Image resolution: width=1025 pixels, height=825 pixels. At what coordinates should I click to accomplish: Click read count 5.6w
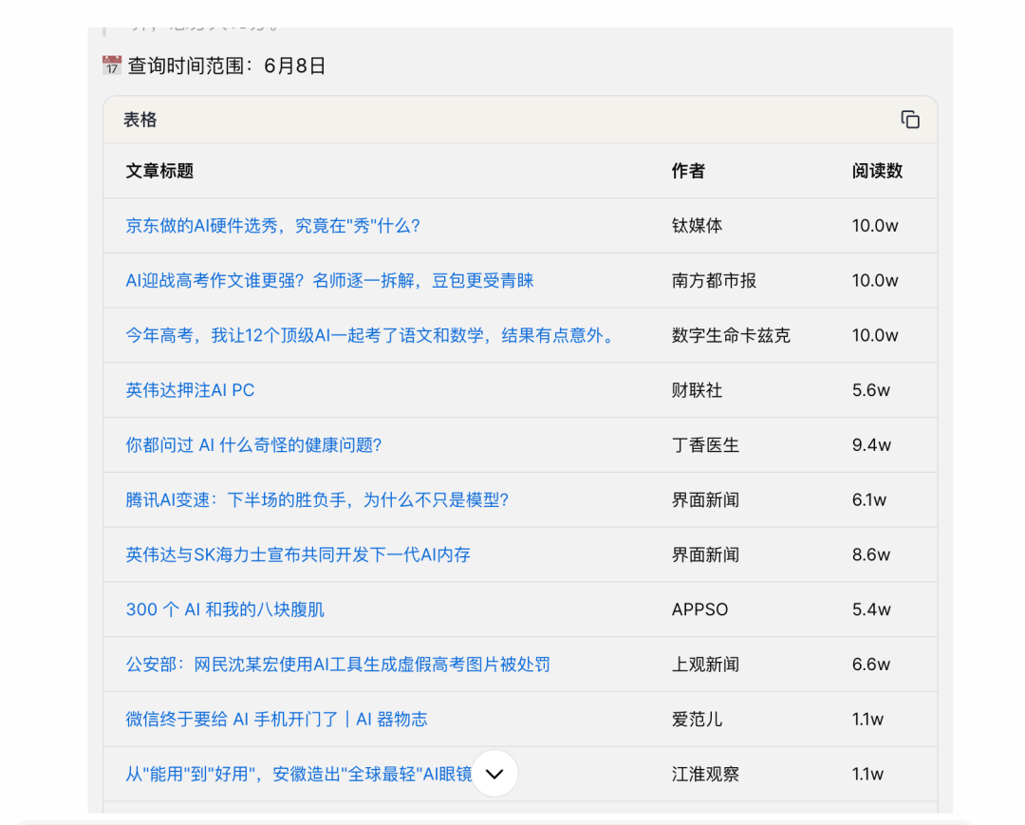click(870, 390)
